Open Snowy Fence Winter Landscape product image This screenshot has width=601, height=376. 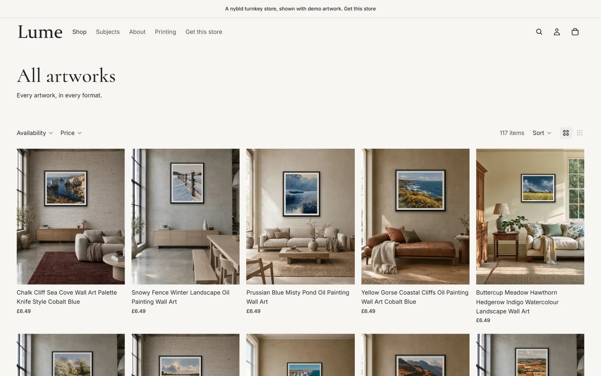[185, 216]
